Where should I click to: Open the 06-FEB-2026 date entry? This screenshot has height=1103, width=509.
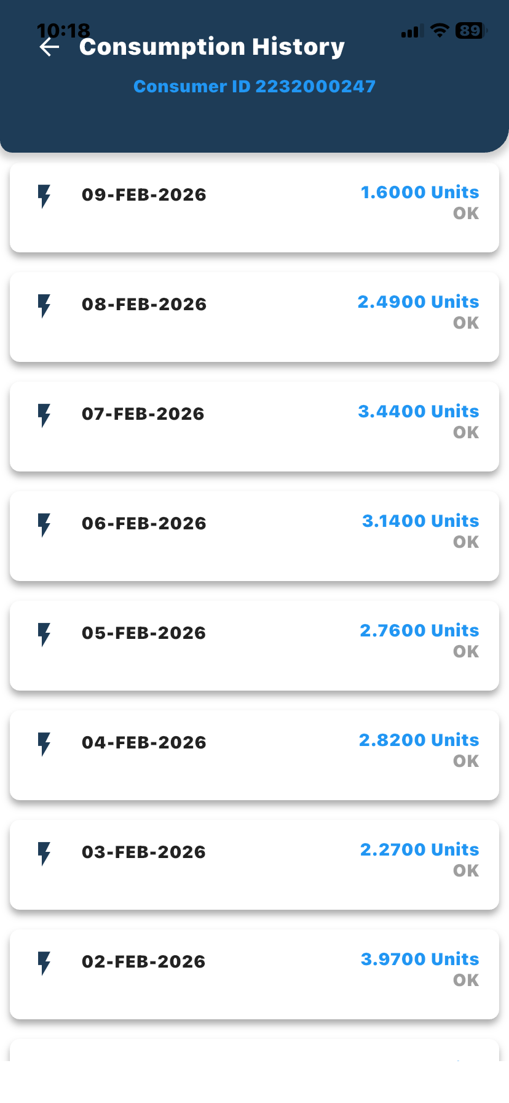144,524
